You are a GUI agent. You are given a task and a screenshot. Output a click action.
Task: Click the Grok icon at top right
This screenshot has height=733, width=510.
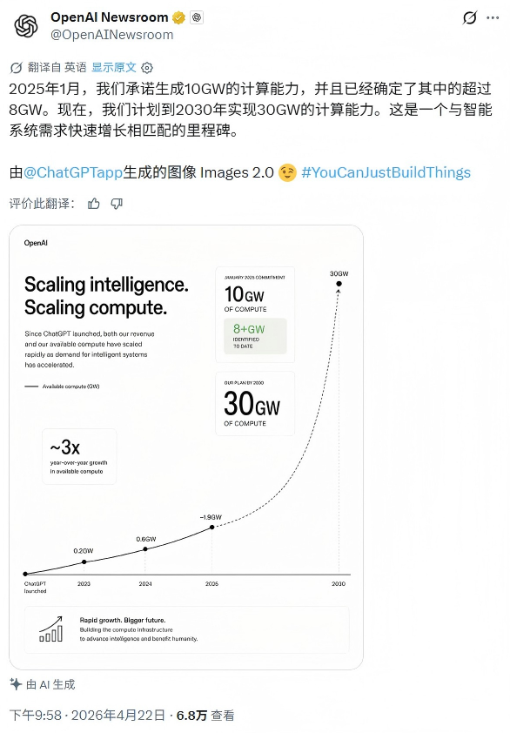click(x=469, y=17)
